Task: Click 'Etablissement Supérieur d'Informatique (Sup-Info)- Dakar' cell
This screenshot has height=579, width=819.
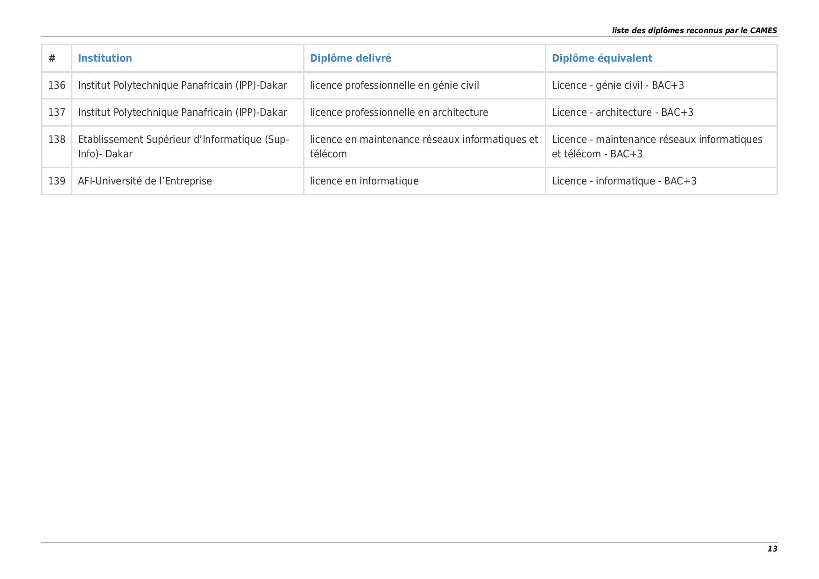Action: tap(187, 147)
